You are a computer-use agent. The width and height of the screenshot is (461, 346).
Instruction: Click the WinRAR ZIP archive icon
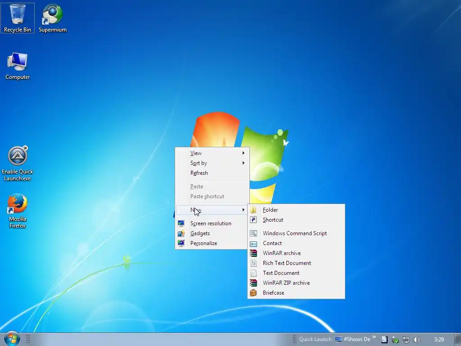pyautogui.click(x=253, y=283)
